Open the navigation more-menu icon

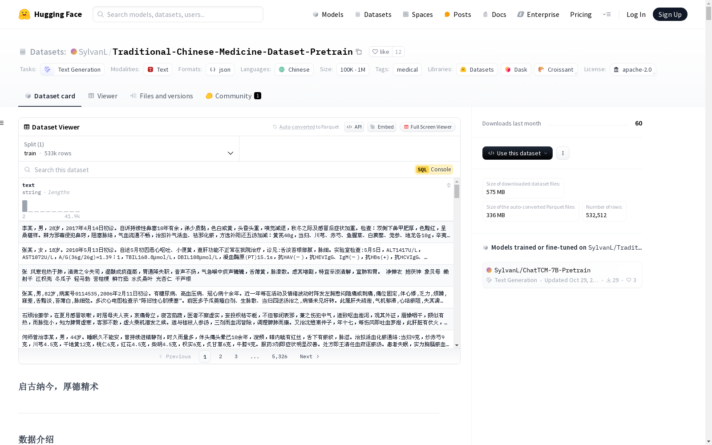tap(607, 14)
